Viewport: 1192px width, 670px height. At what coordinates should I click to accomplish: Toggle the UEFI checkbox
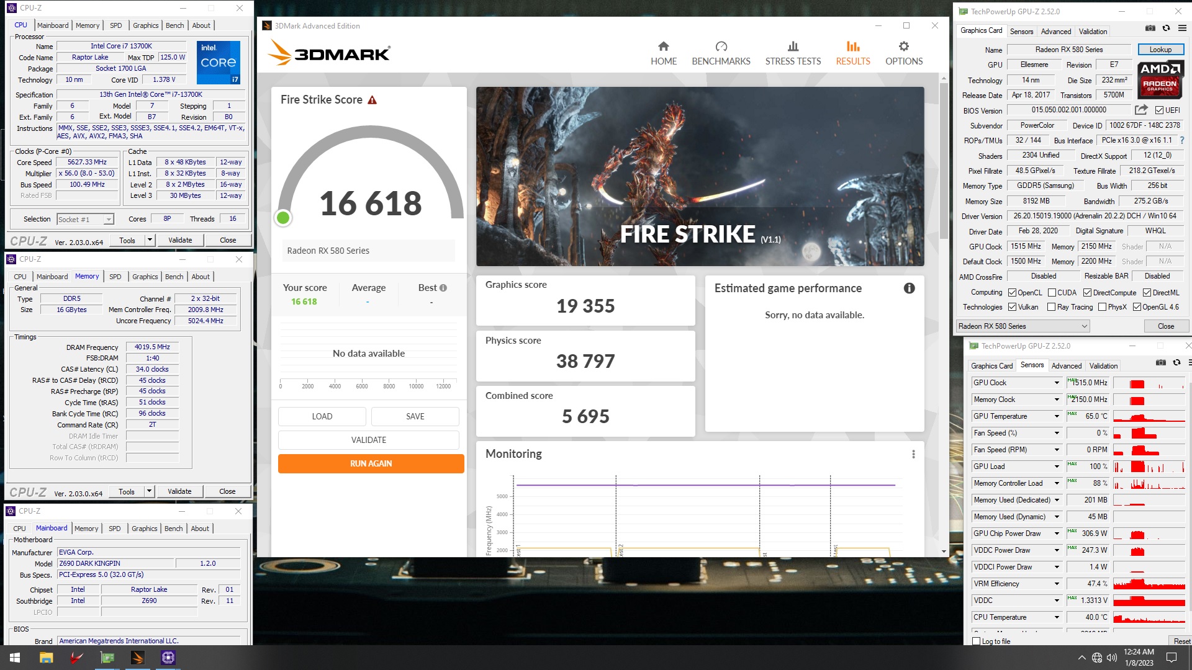(x=1159, y=110)
